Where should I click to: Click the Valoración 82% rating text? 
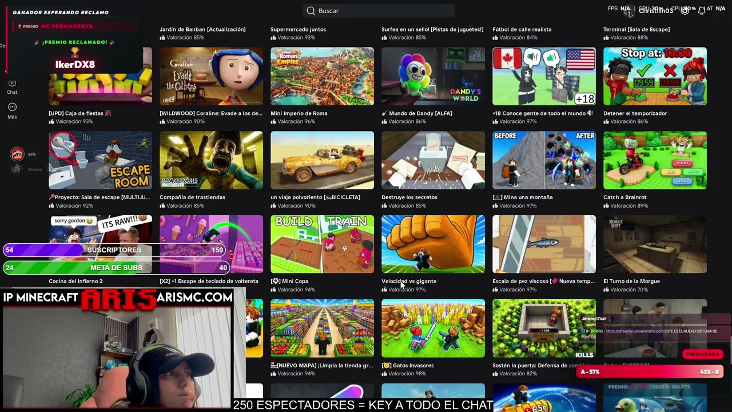[x=518, y=374]
